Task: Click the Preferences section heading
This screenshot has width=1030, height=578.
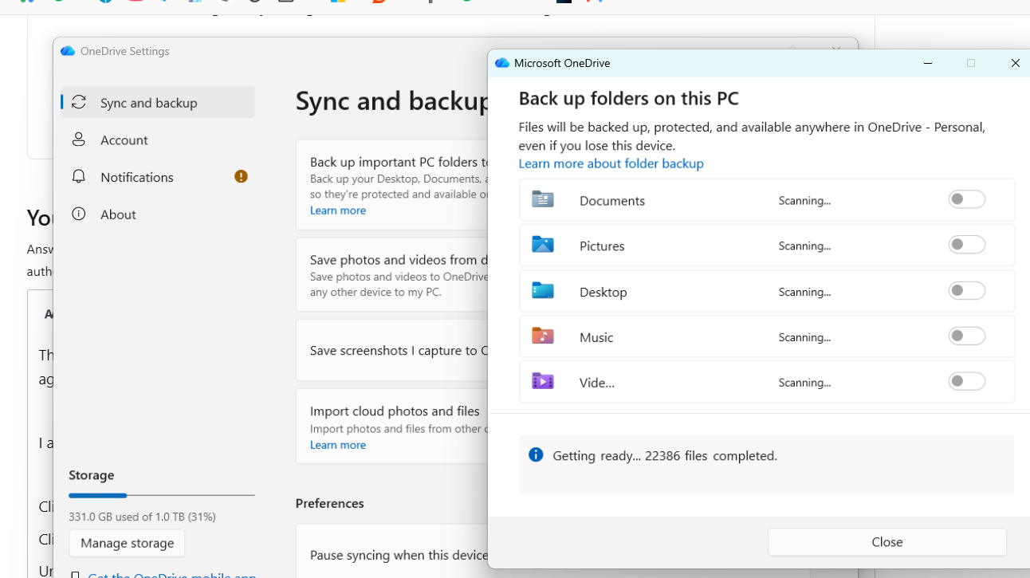Action: click(330, 503)
